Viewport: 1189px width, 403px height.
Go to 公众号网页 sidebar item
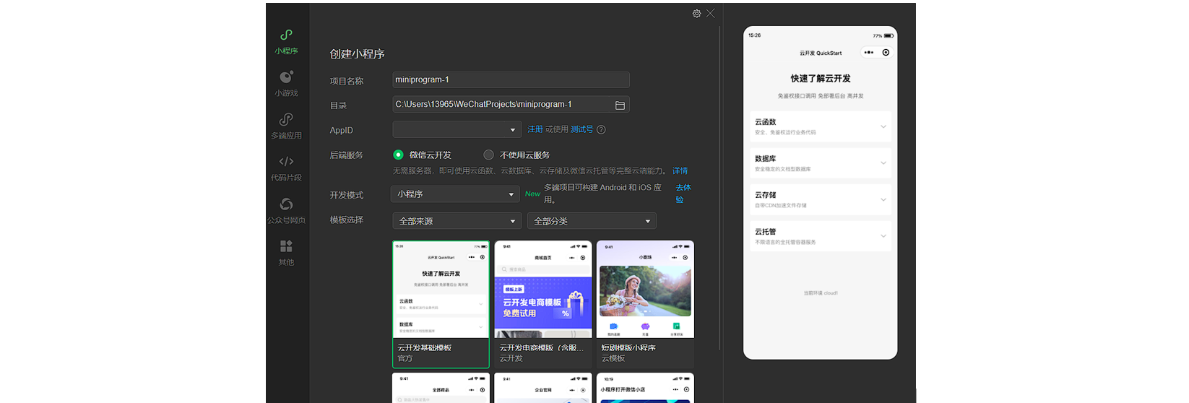click(x=286, y=210)
